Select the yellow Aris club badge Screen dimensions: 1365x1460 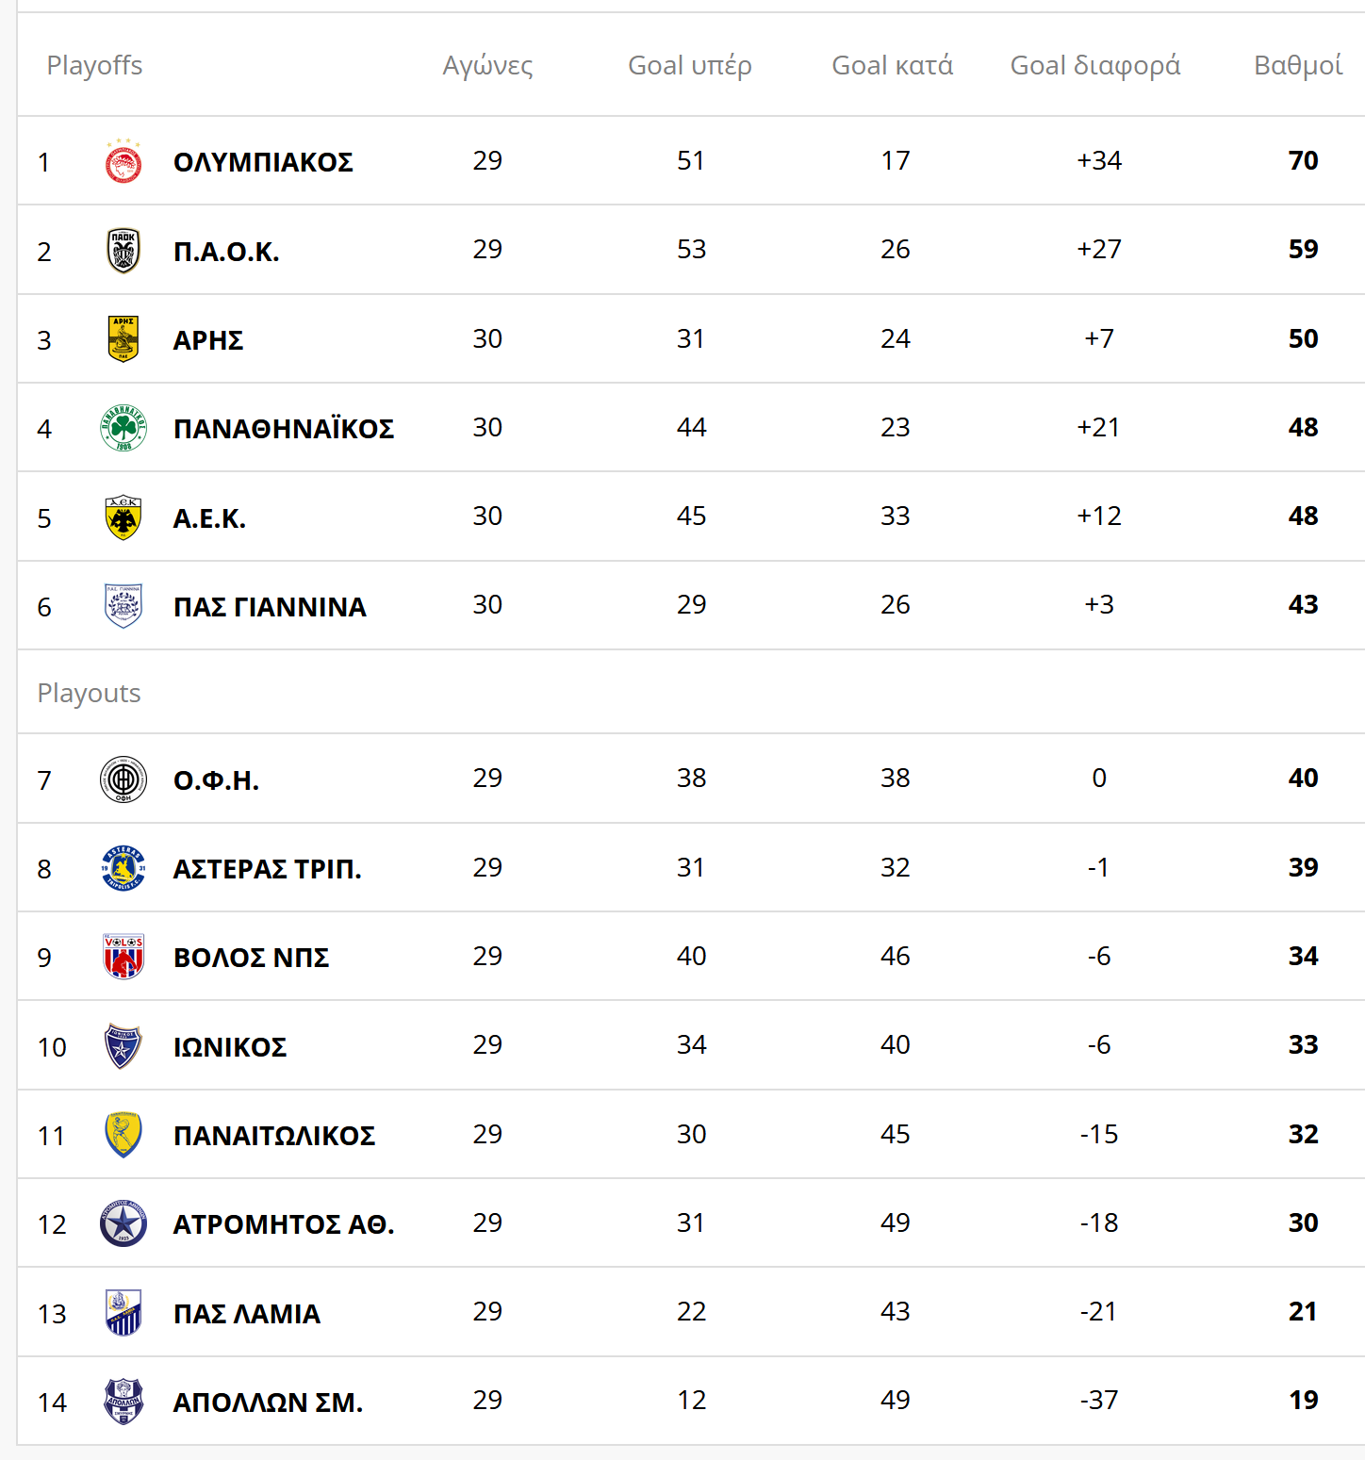[x=123, y=339]
